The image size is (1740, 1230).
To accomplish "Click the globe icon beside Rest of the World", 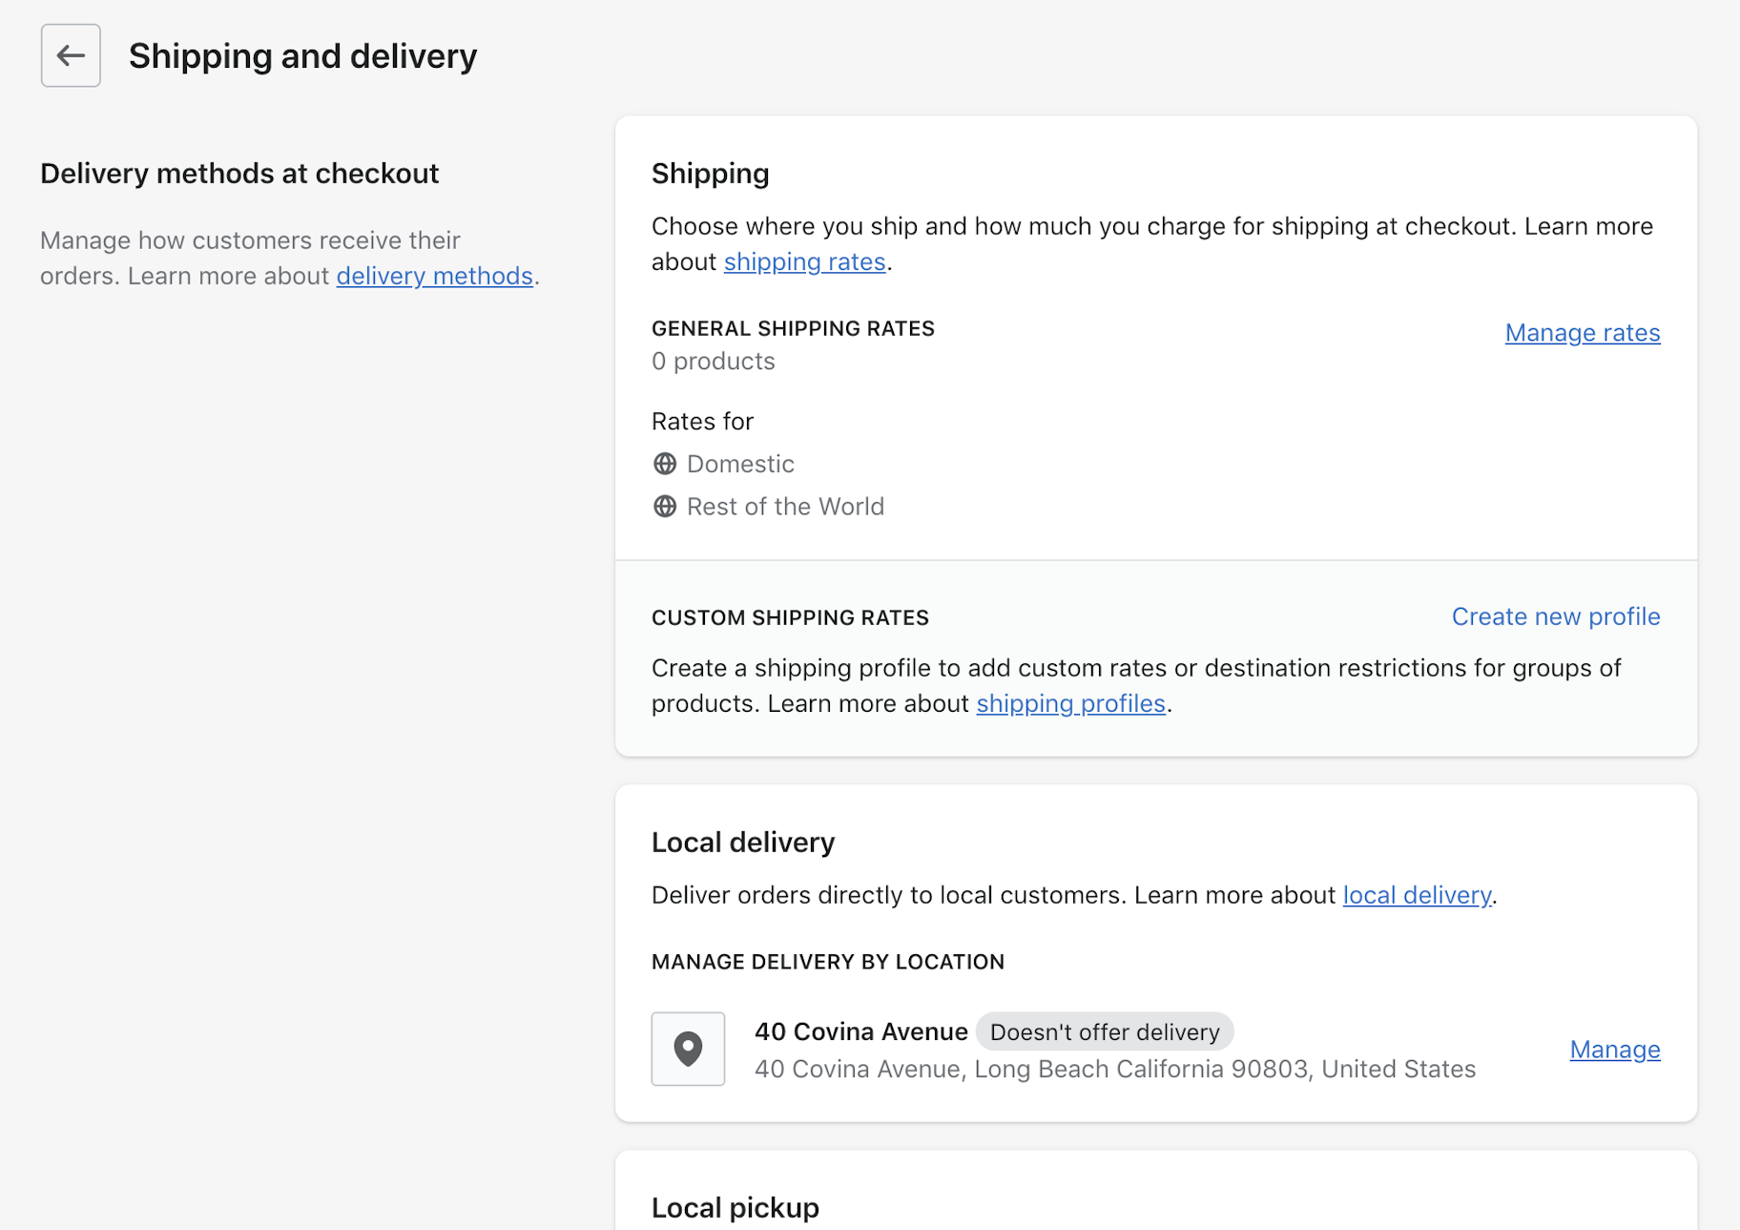I will [x=664, y=507].
